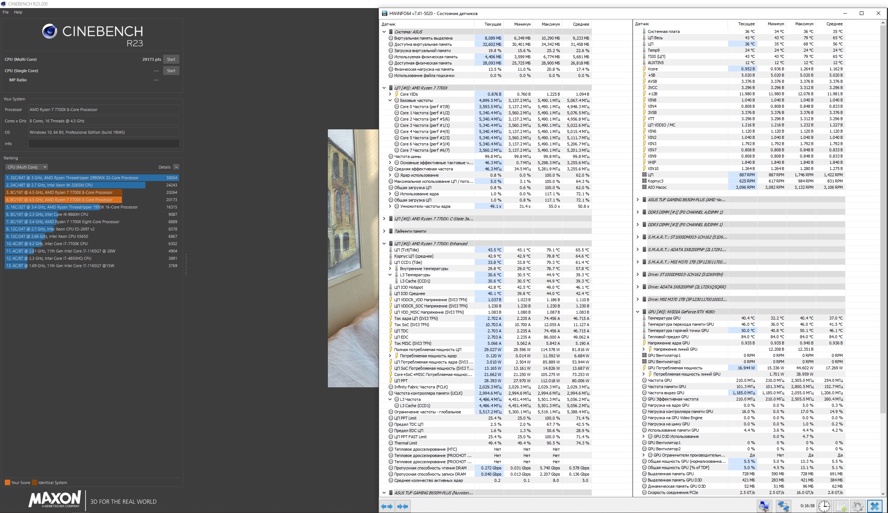
Task: Start the CPU Single Core test
Action: coord(171,71)
